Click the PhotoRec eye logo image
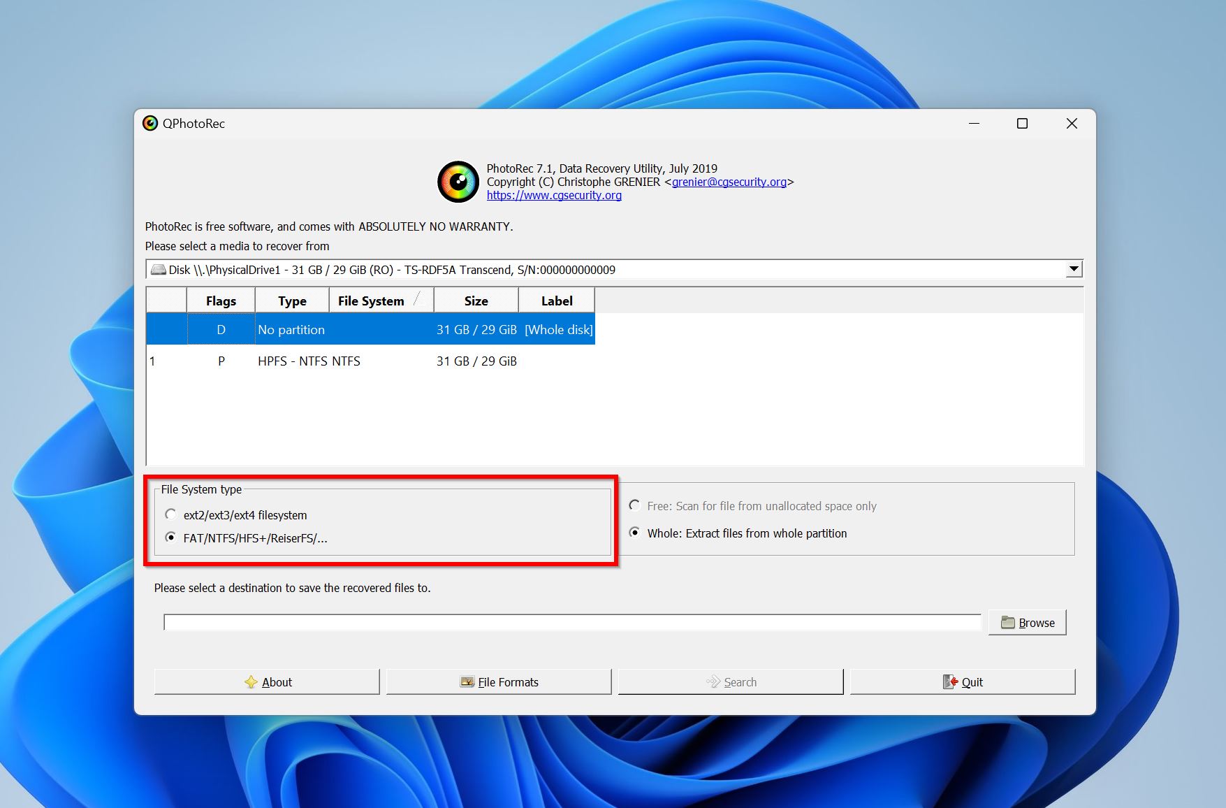This screenshot has height=808, width=1226. [x=458, y=182]
